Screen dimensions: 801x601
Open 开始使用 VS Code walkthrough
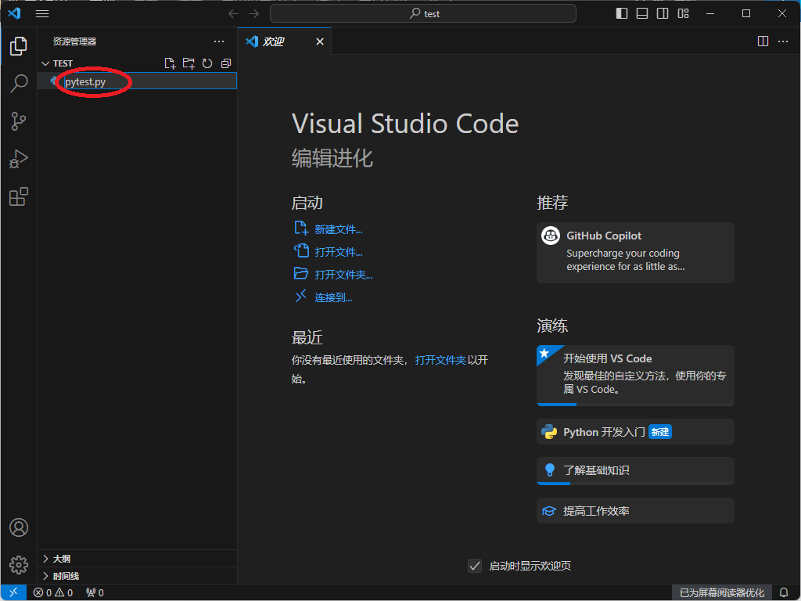pos(635,375)
